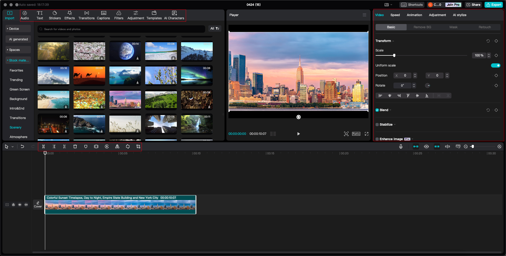Select the Scenery category in the sidebar
The width and height of the screenshot is (506, 256).
pos(16,127)
